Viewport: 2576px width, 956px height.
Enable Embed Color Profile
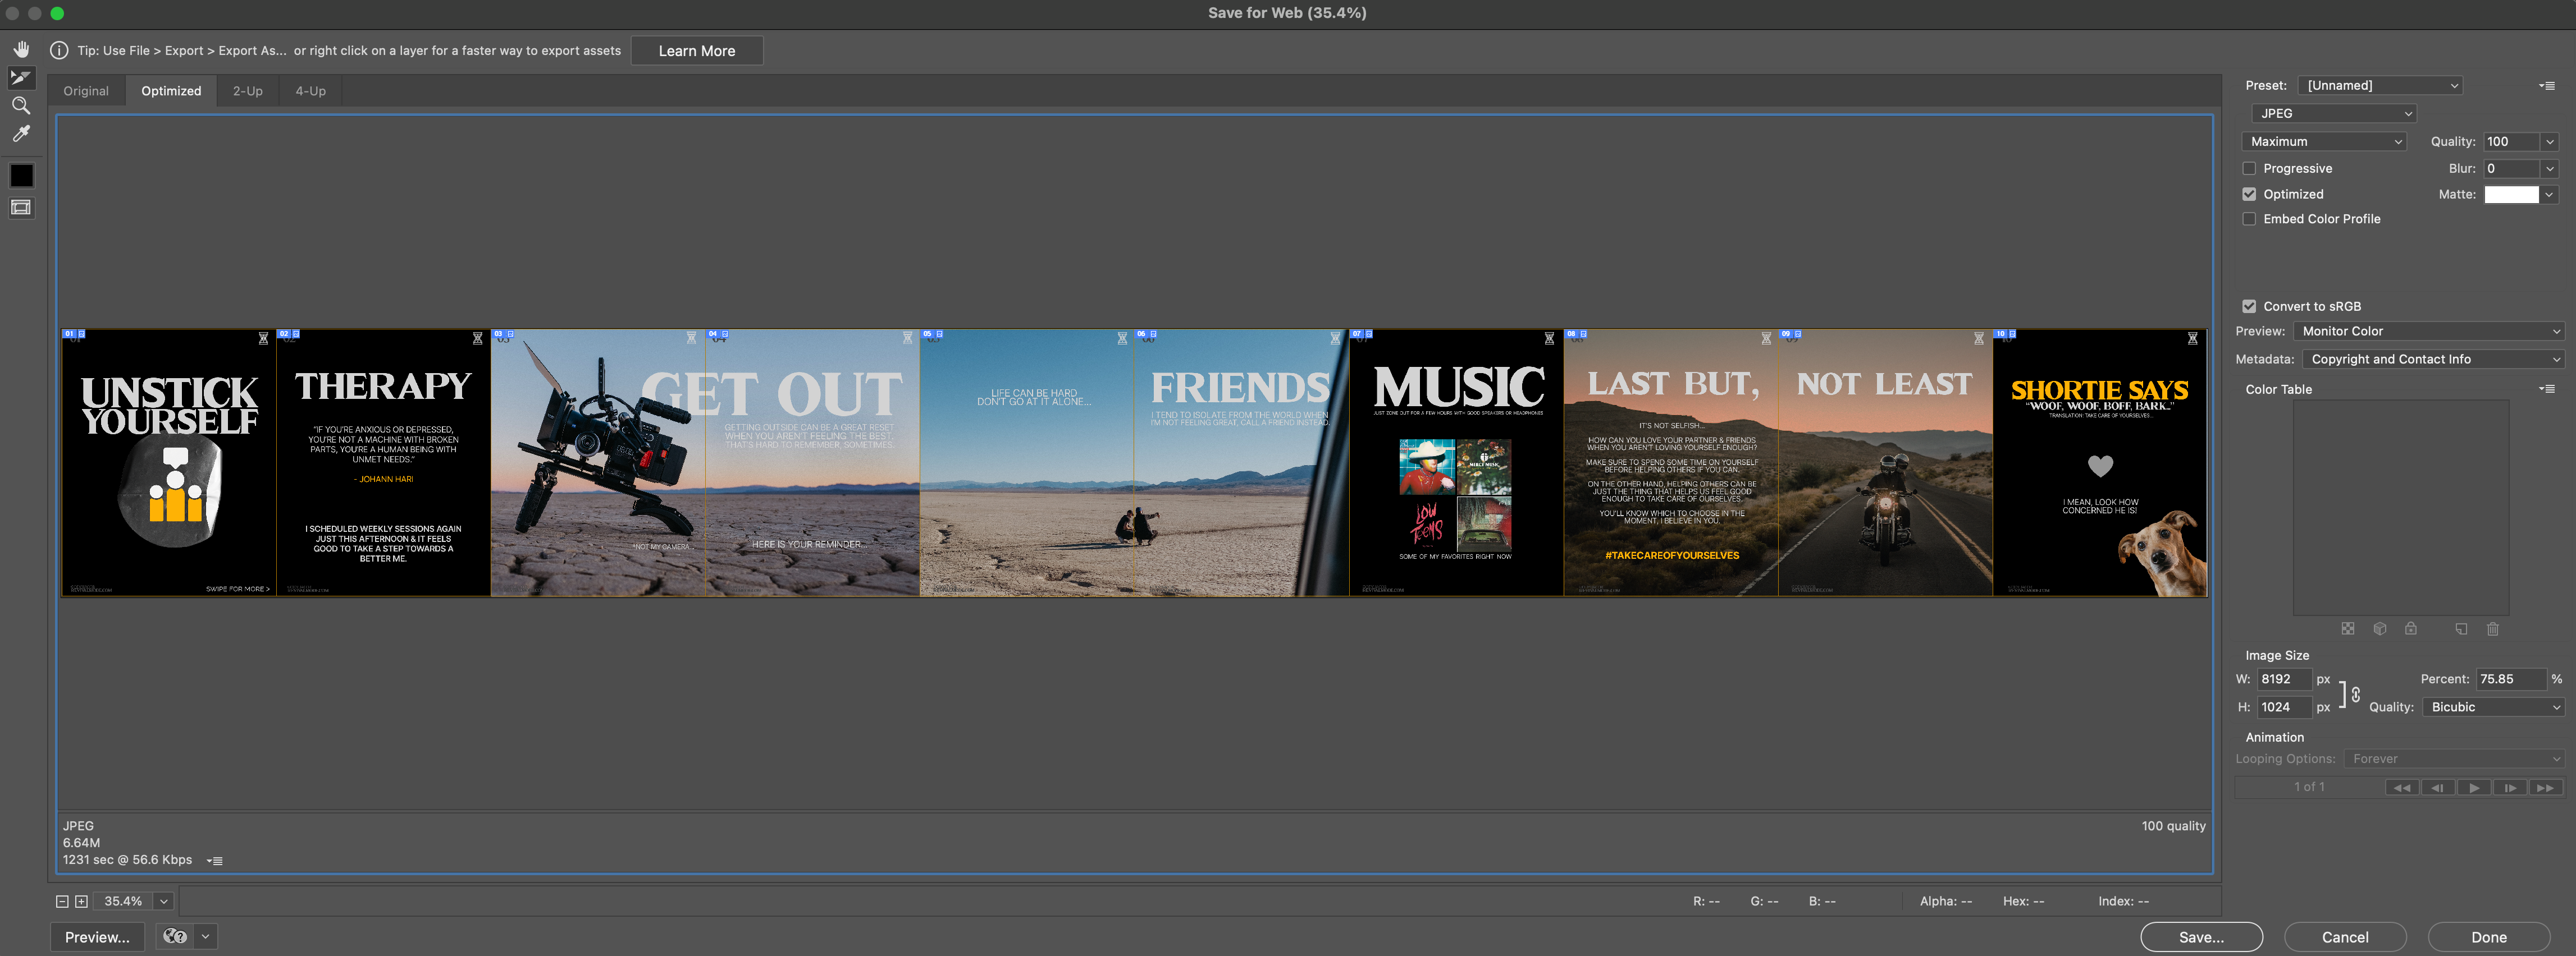pos(2249,220)
